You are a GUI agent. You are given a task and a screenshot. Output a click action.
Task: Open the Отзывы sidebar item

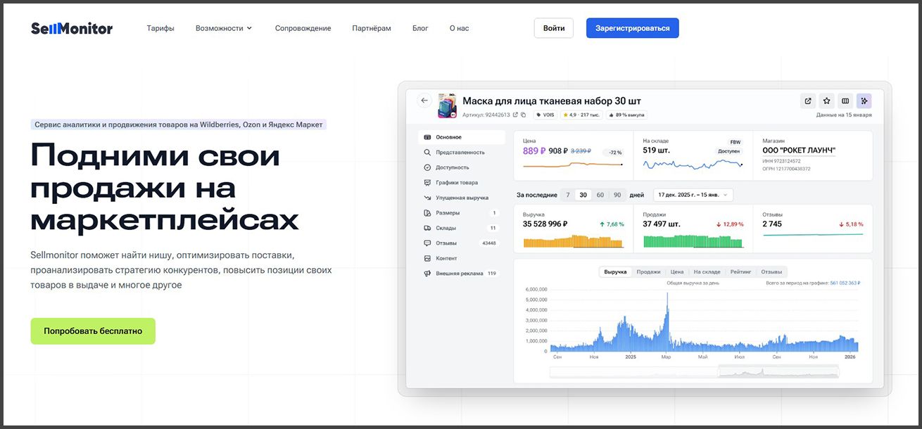(x=462, y=243)
